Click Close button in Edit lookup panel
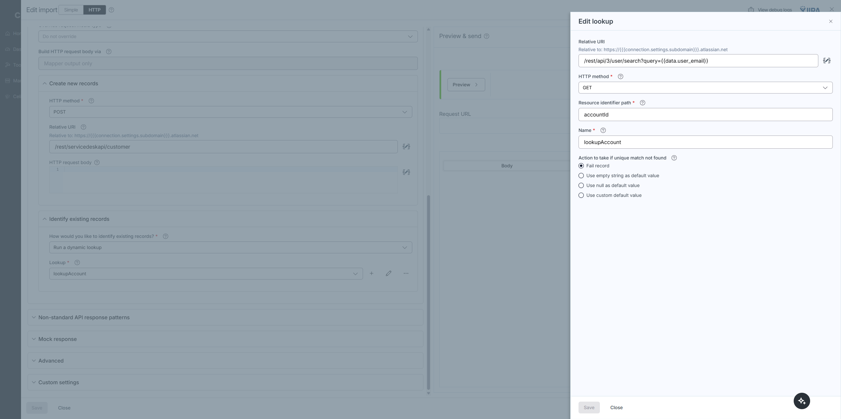The image size is (841, 419). click(616, 407)
